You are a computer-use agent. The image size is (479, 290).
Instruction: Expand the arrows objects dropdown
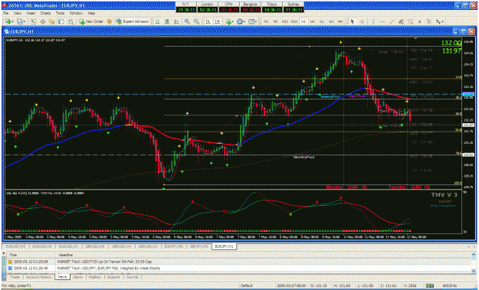pos(443,21)
